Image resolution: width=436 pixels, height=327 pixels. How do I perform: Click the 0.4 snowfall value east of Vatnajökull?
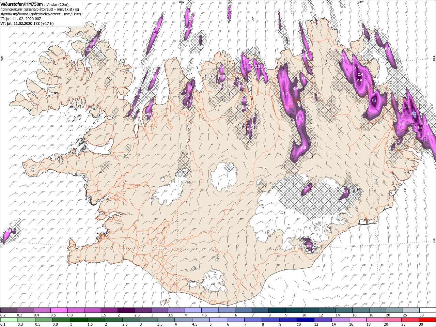346,192
